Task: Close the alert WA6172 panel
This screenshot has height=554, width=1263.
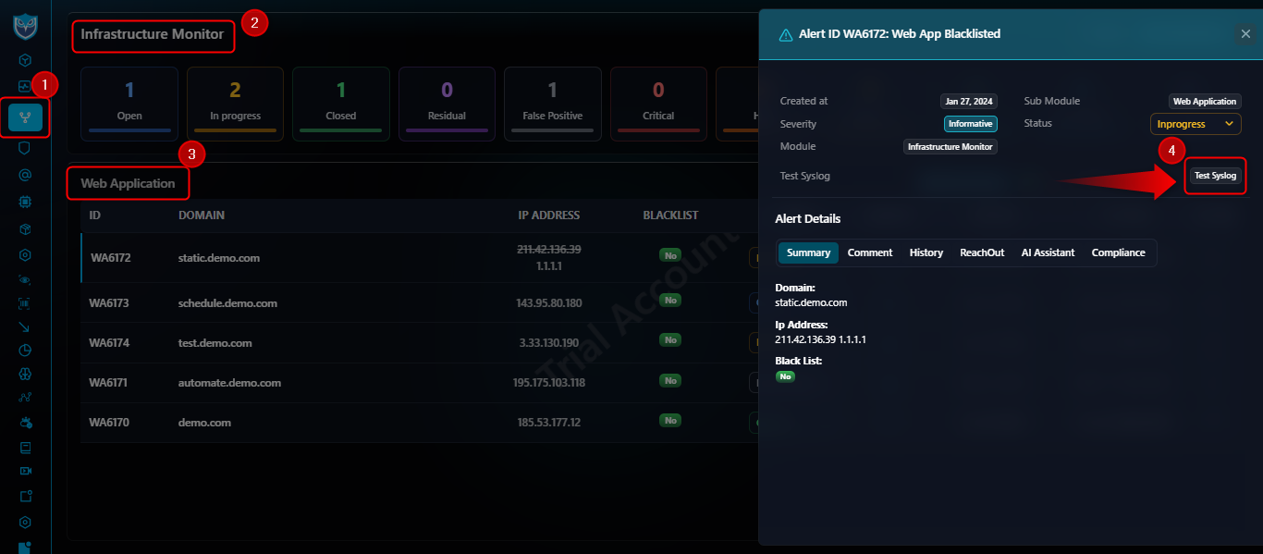Action: coord(1245,34)
